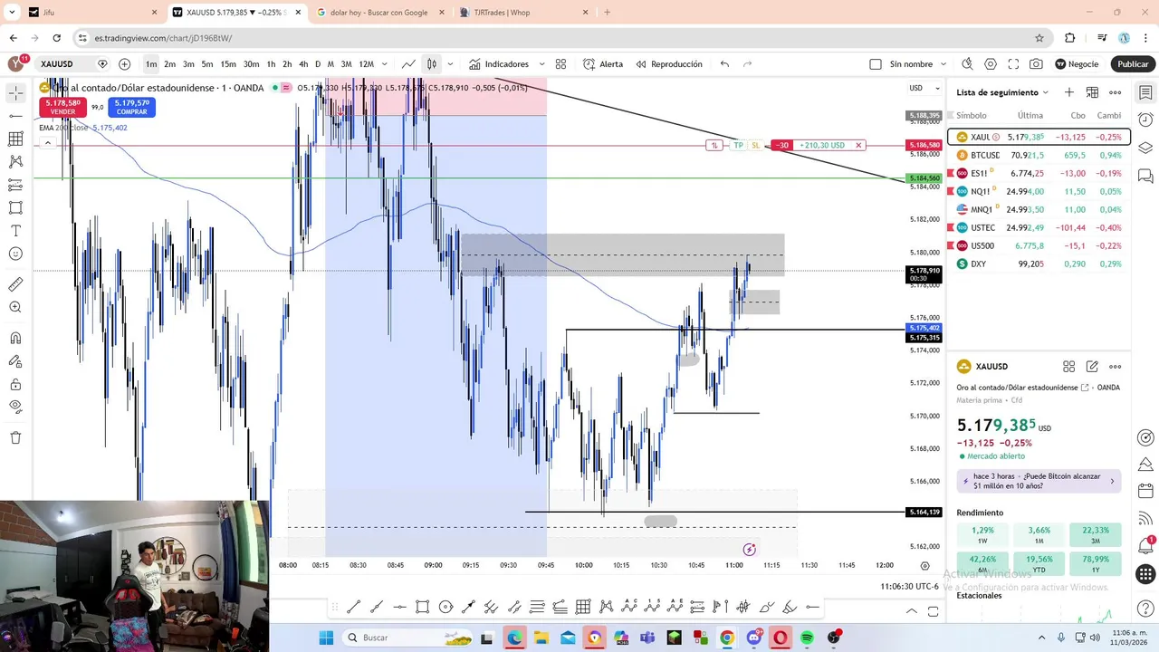Select the 1m timeframe
1159x652 pixels.
[151, 64]
